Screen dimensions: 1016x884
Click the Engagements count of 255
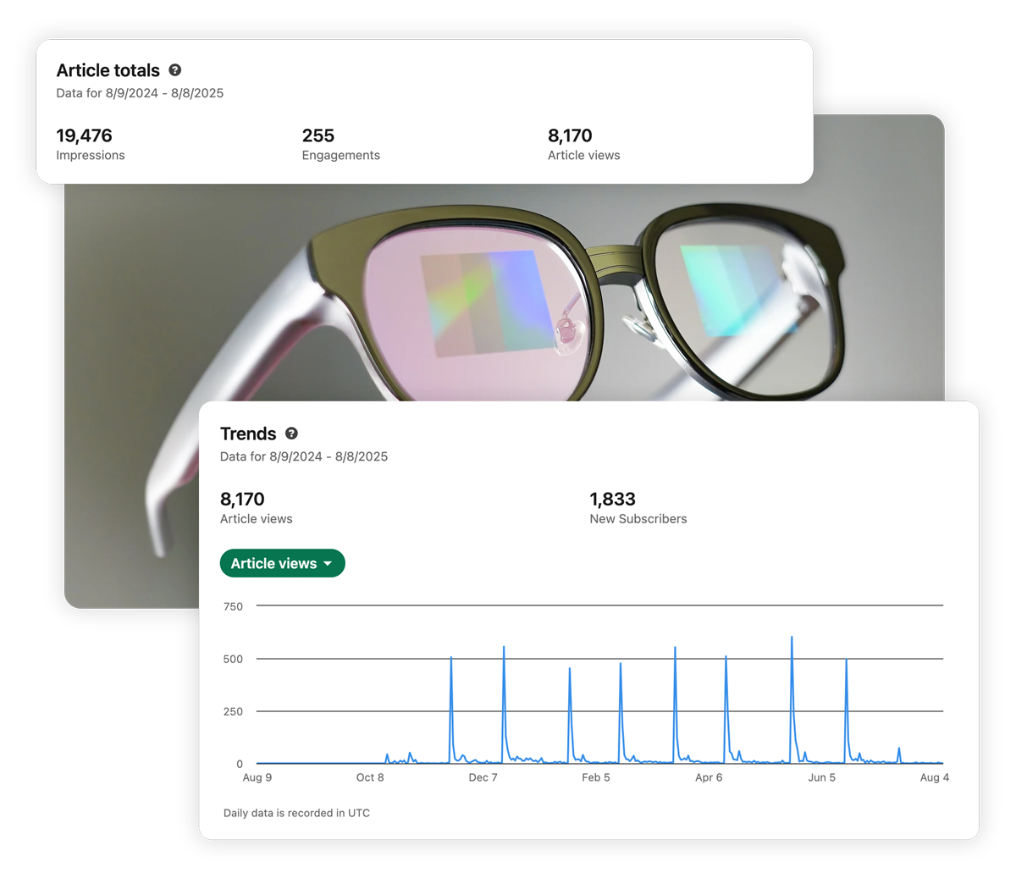[317, 135]
